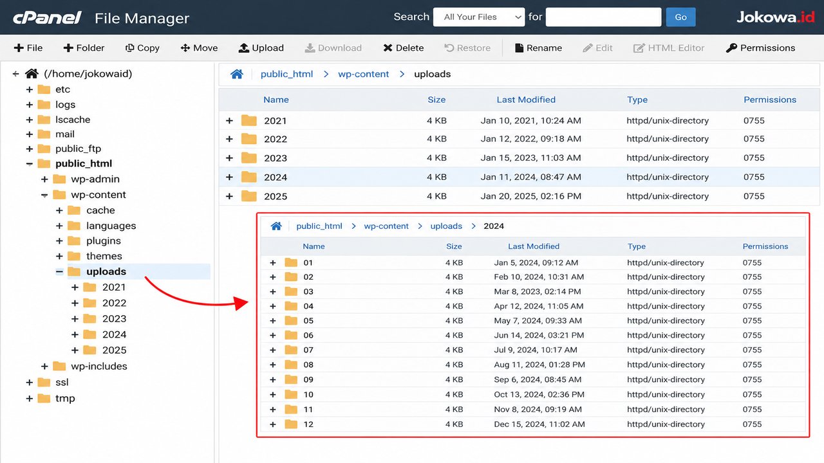Click Permissions header in 2024 list
The width and height of the screenshot is (824, 463).
click(765, 246)
